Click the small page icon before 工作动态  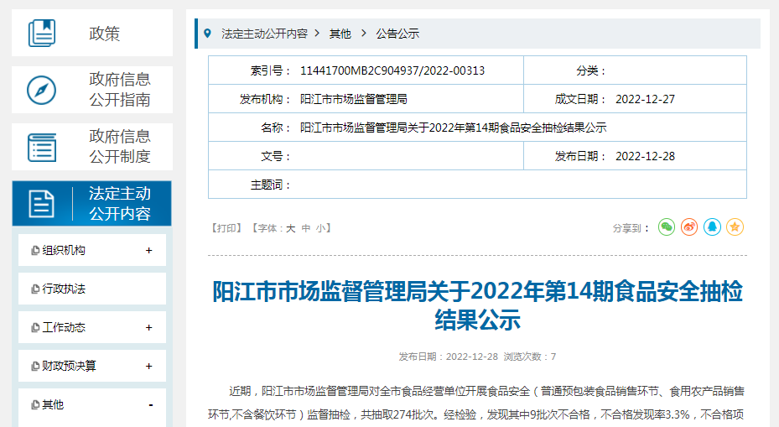point(35,327)
